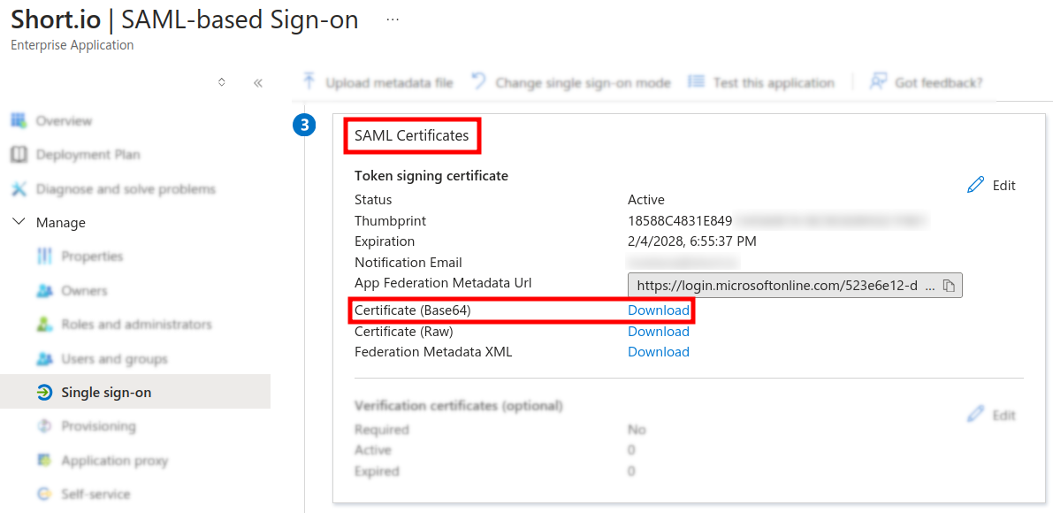Collapse the Manage section chevron
The height and width of the screenshot is (513, 1053).
point(19,222)
